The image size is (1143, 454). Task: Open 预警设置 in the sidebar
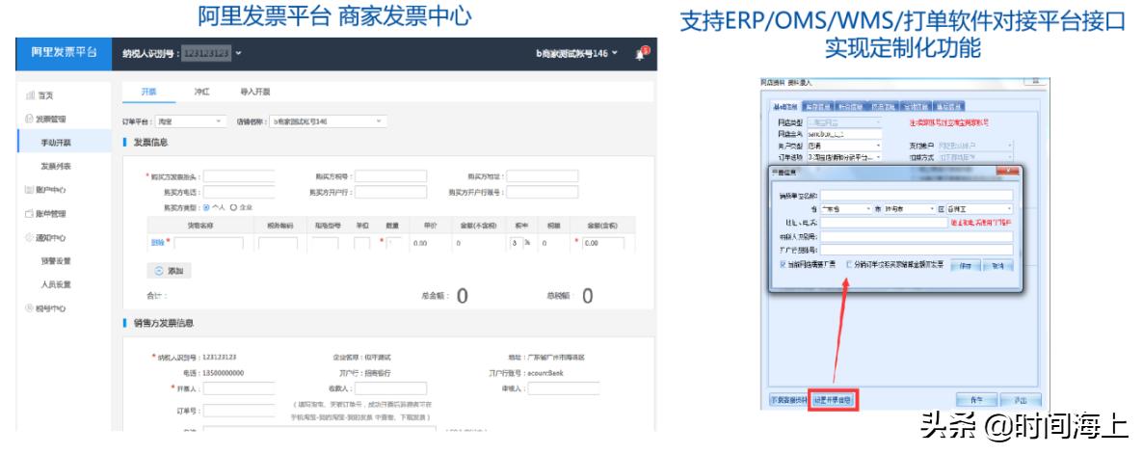[x=55, y=261]
